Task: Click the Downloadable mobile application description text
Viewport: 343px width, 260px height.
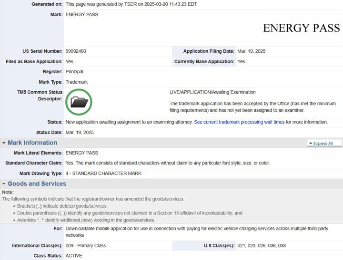Action: click(x=197, y=232)
